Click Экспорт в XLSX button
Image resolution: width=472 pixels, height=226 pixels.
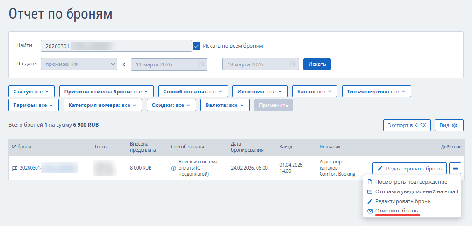[x=407, y=125]
